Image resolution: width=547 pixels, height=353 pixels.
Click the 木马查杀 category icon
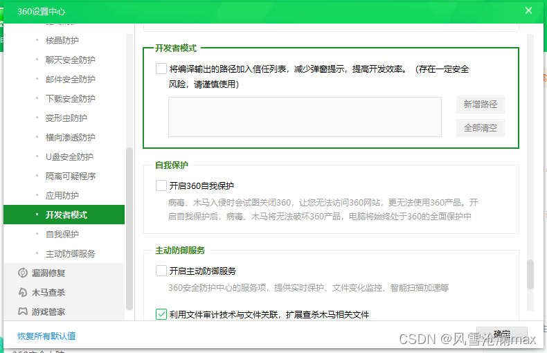click(23, 292)
